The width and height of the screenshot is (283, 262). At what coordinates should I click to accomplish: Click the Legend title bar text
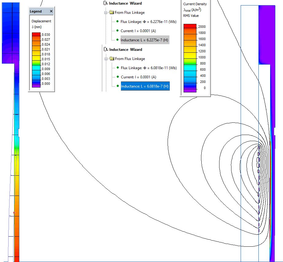[x=36, y=11]
